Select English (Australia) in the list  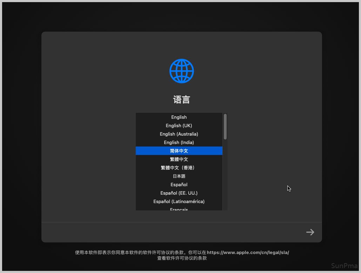pos(179,134)
